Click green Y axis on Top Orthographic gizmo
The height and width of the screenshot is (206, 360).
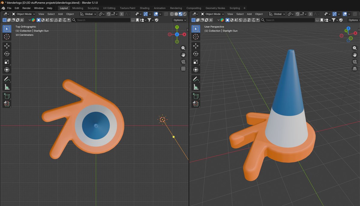click(x=177, y=27)
